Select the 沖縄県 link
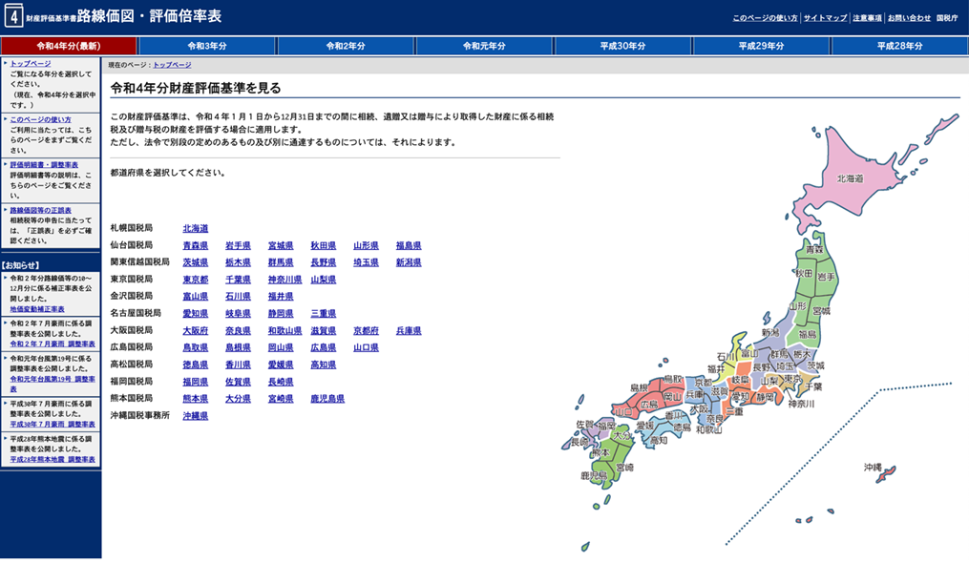Image resolution: width=969 pixels, height=563 pixels. coord(196,417)
